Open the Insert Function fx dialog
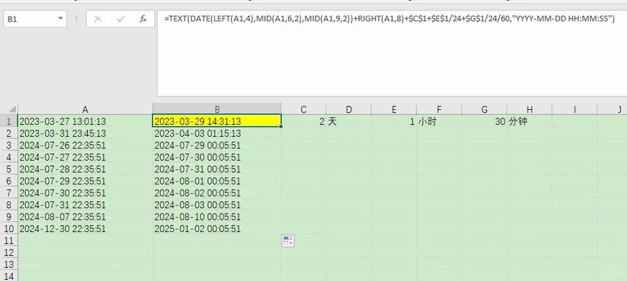This screenshot has width=627, height=281. click(x=142, y=19)
